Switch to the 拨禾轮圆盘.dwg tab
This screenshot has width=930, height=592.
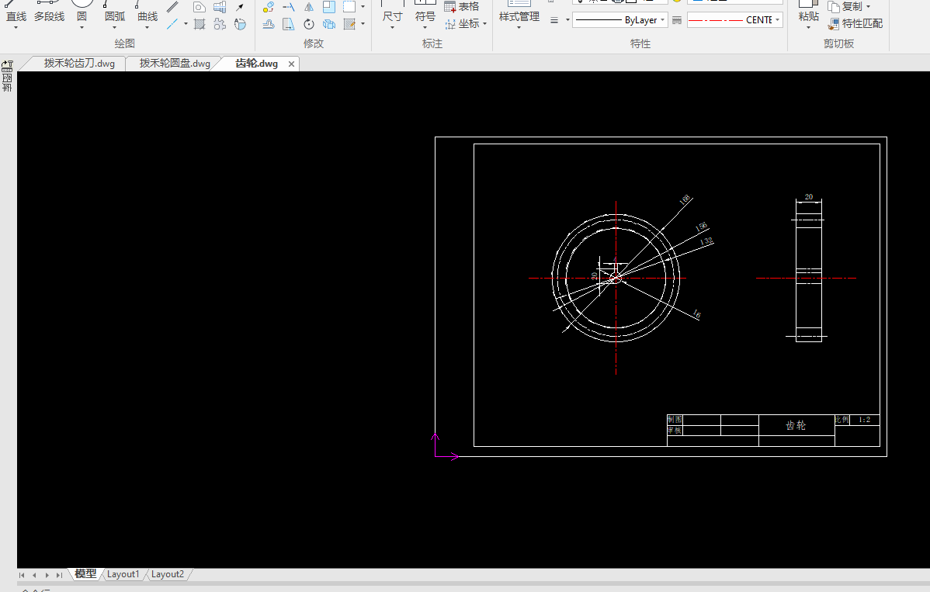(175, 64)
